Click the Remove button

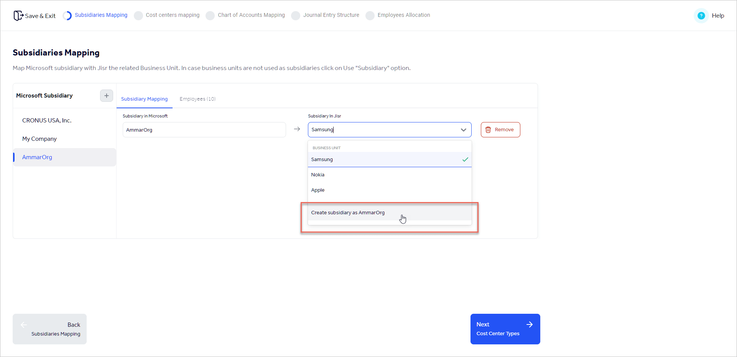pyautogui.click(x=500, y=129)
